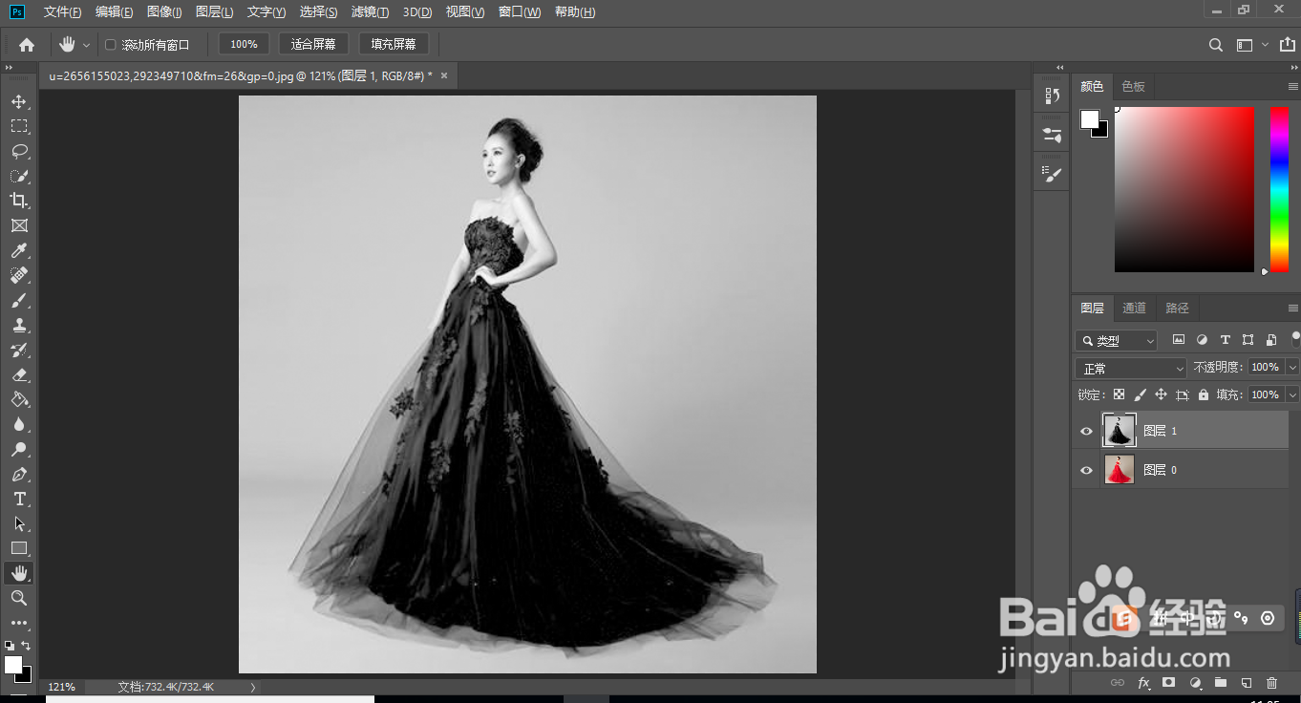Click the 适合屏幕 button
Image resolution: width=1301 pixels, height=703 pixels.
pos(313,44)
